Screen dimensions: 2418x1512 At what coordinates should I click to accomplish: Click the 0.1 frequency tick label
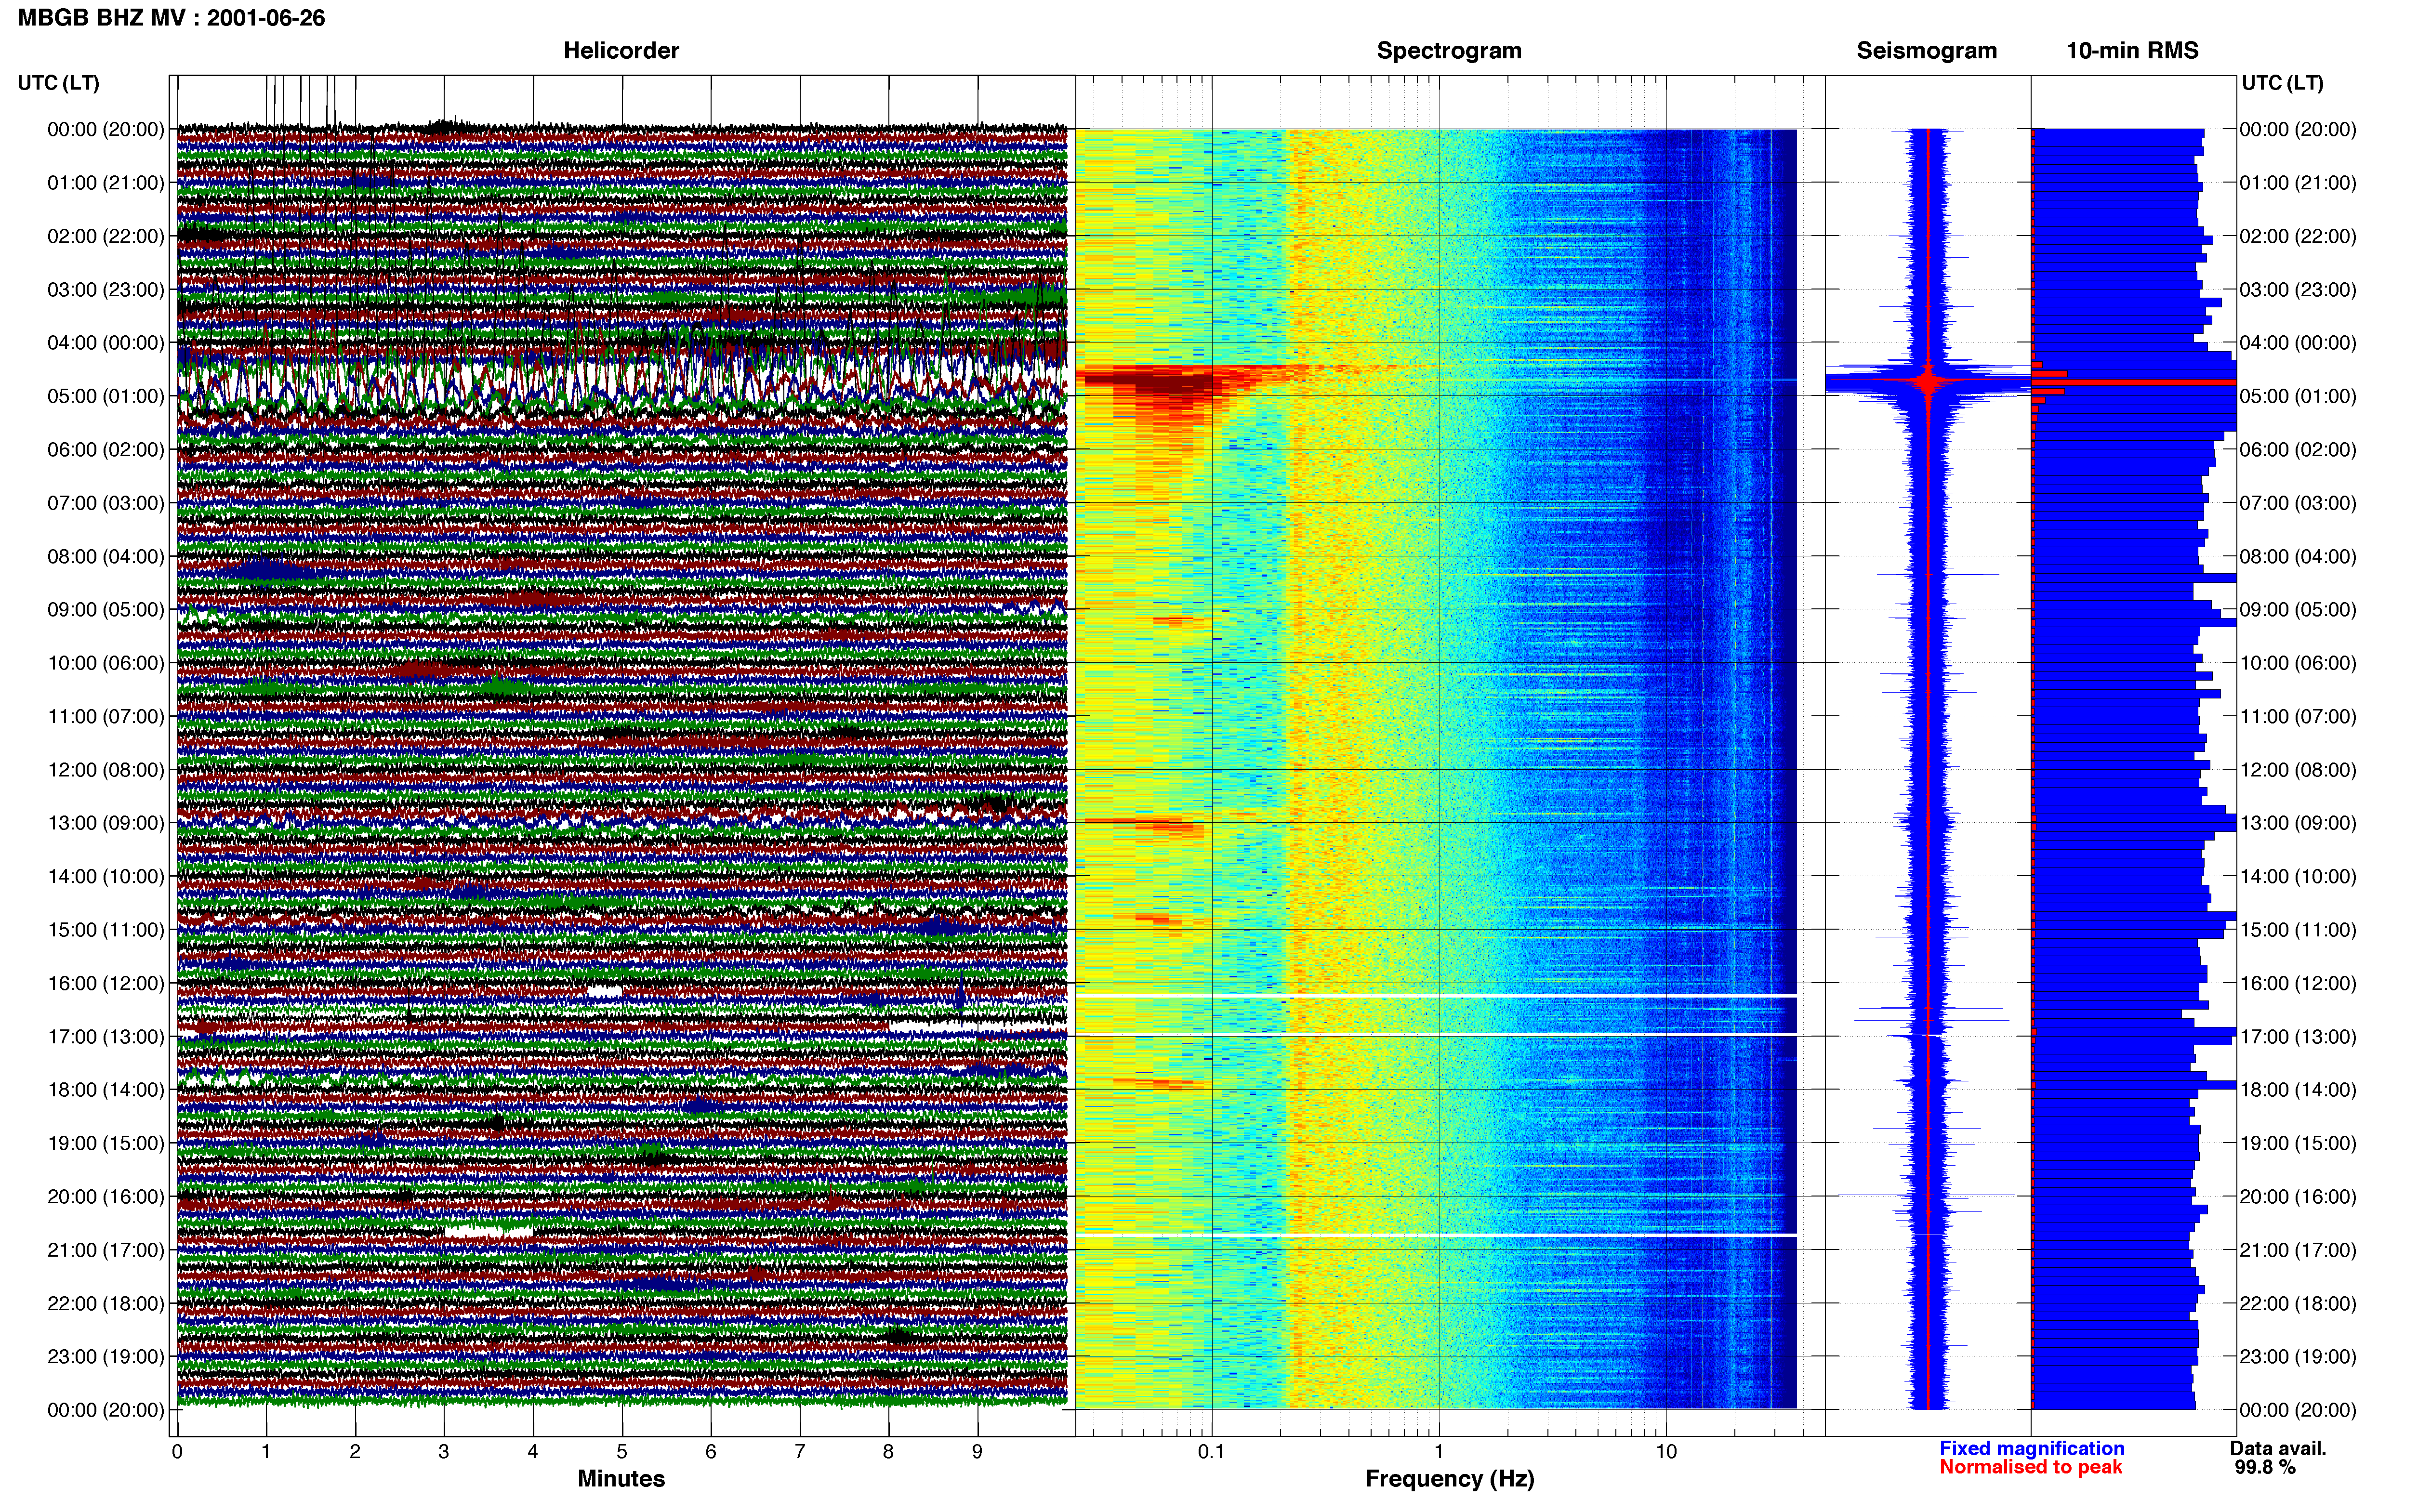pyautogui.click(x=1211, y=1452)
